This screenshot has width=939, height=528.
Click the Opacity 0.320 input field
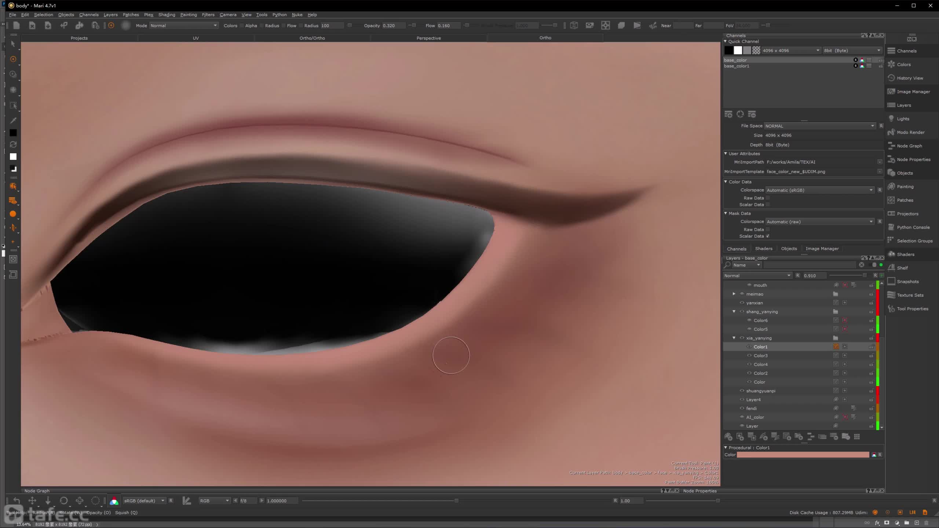pos(393,26)
